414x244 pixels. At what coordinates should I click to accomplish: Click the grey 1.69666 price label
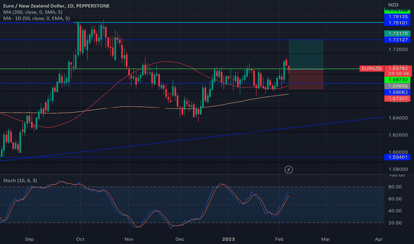pos(398,86)
